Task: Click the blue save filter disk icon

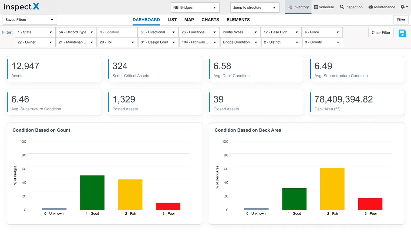Action: pyautogui.click(x=402, y=33)
